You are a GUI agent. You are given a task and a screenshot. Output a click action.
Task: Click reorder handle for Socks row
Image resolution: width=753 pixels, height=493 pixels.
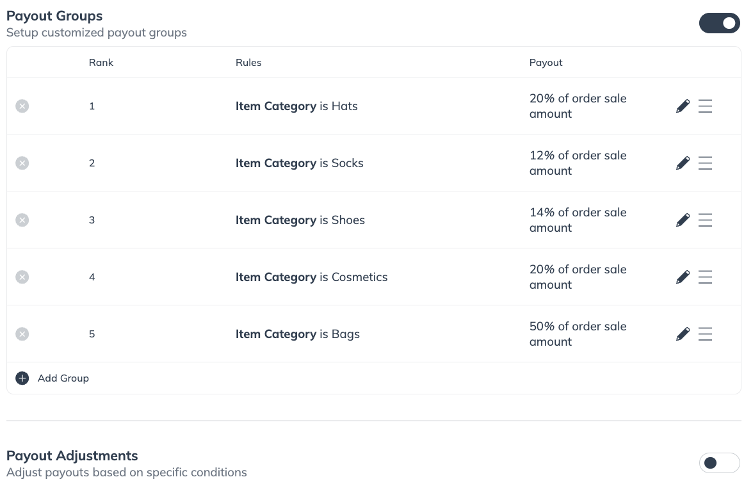tap(705, 163)
